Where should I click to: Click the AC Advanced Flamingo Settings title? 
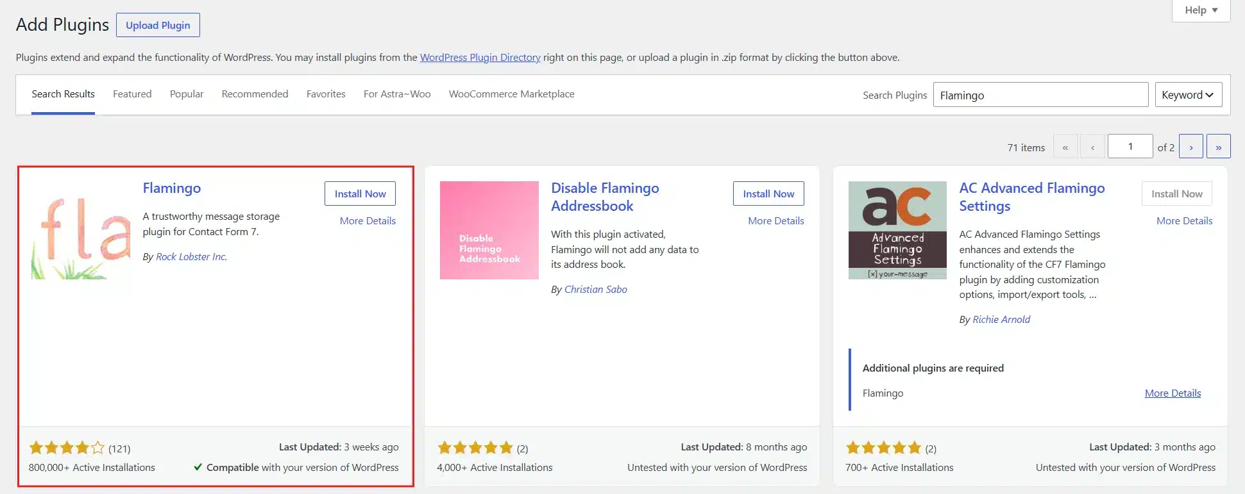point(1032,197)
